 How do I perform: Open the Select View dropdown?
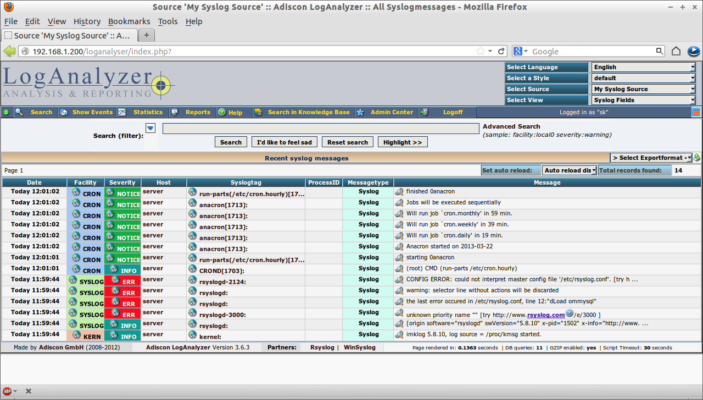click(x=644, y=100)
